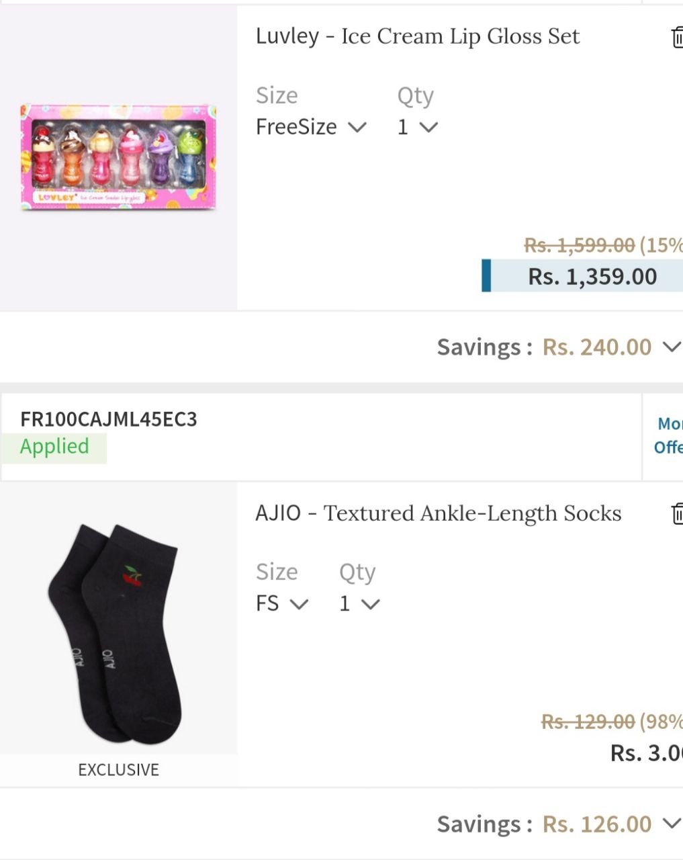
Task: View the lip gloss set product image
Action: click(118, 157)
